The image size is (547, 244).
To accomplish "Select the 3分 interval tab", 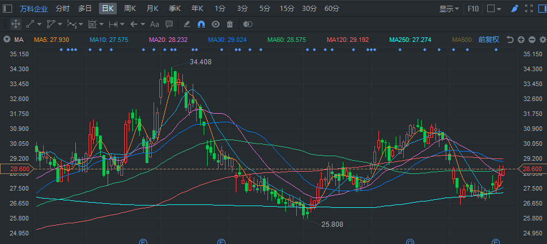I will pyautogui.click(x=242, y=9).
